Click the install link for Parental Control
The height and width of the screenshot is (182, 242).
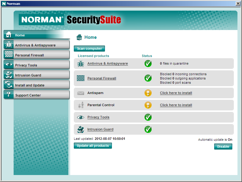point(176,105)
